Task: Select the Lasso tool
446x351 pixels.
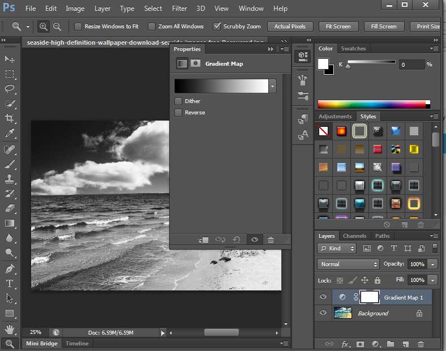Action: [10, 89]
